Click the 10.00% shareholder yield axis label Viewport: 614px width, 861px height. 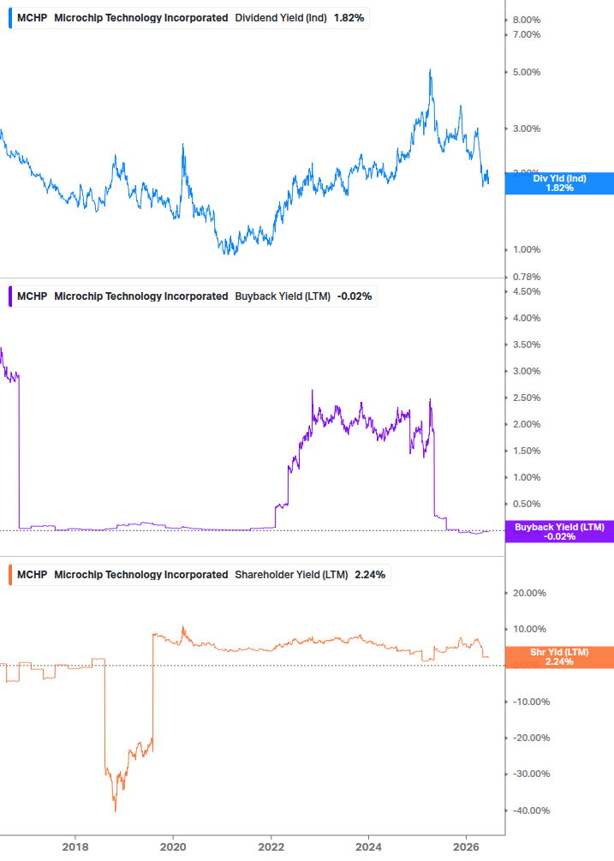coord(529,630)
